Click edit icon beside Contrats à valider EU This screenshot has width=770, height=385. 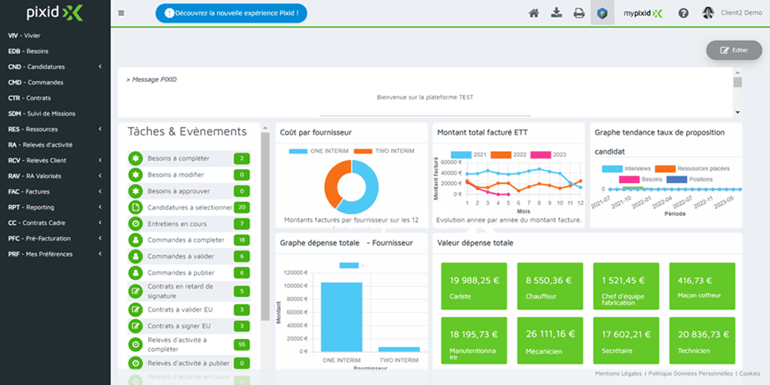(135, 310)
